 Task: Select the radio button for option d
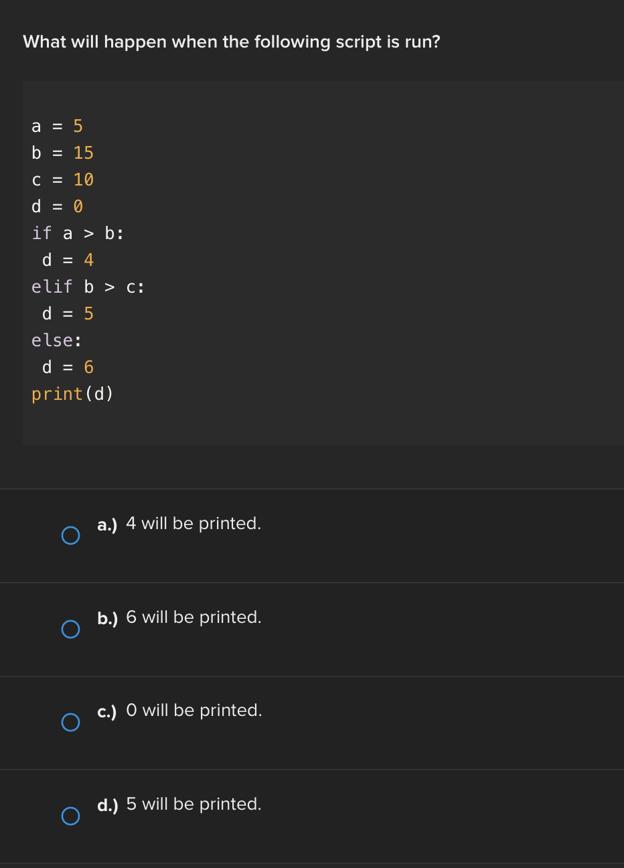tap(70, 816)
